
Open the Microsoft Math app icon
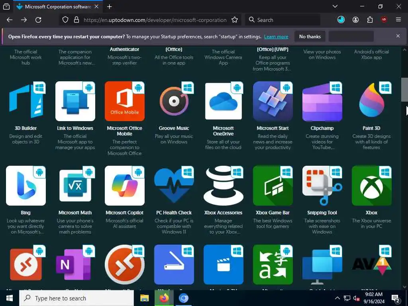pos(75,186)
